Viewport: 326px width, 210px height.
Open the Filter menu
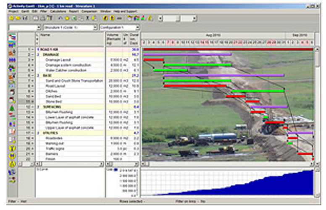pyautogui.click(x=43, y=11)
